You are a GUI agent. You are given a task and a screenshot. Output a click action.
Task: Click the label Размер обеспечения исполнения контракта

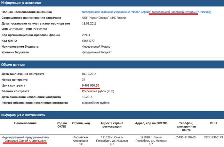[x=35, y=103]
